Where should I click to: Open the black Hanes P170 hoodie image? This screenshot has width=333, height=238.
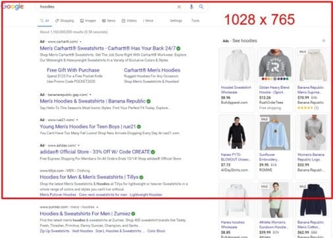click(x=237, y=133)
